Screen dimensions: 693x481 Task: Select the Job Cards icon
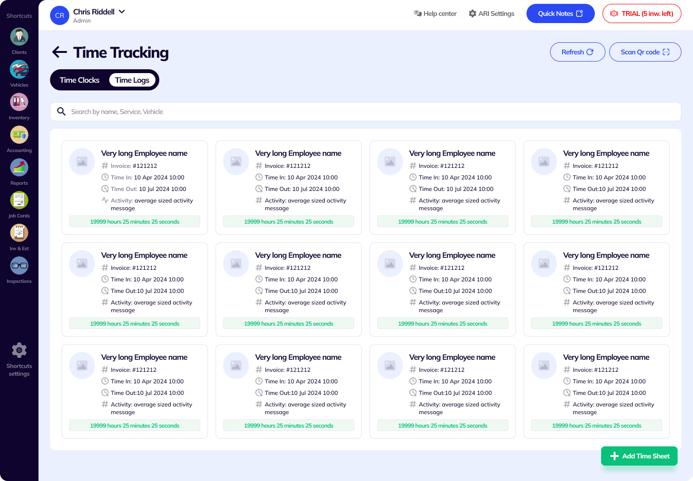coord(19,200)
